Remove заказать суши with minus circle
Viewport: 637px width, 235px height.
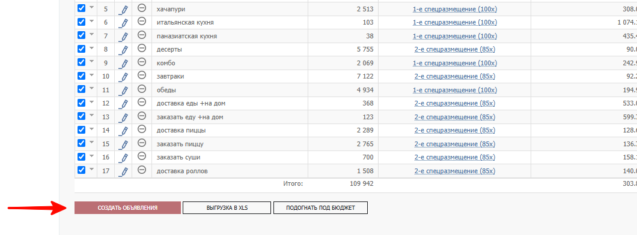tap(142, 156)
